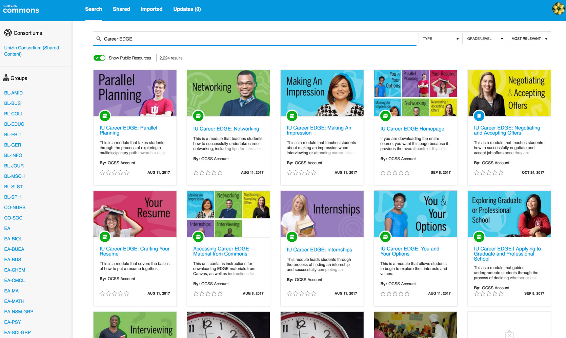The height and width of the screenshot is (338, 566).
Task: Click the Groups hierarchy icon
Action: point(6,78)
